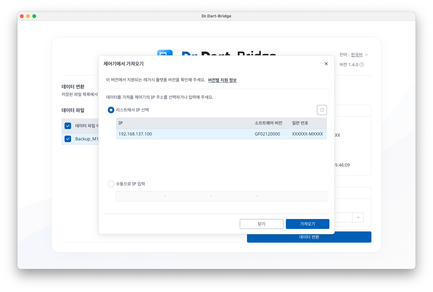This screenshot has width=433, height=292.
Task: Click the first octet of manual IP field
Action: [141, 196]
